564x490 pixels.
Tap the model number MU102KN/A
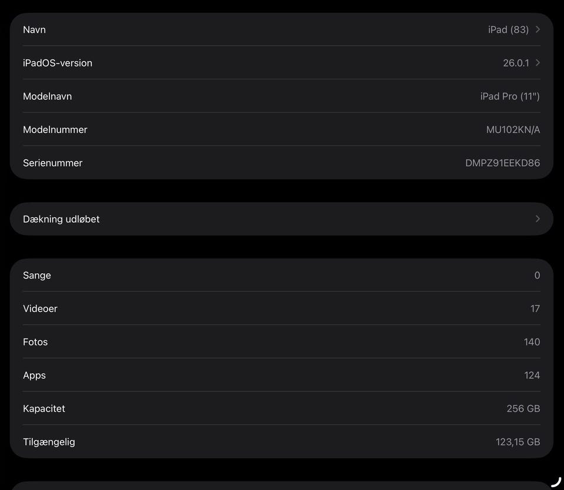click(x=513, y=130)
